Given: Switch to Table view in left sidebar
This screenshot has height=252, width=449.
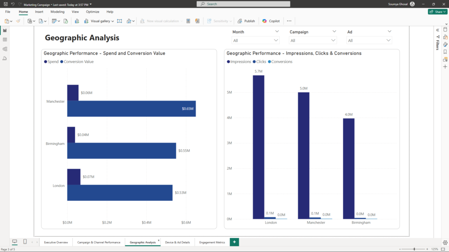Looking at the screenshot, I should coord(5,39).
